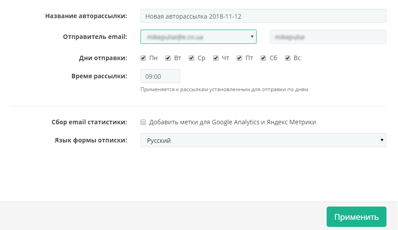The height and width of the screenshot is (230, 398).
Task: Click the 'Время рассылки:' label
Action: tap(99, 76)
